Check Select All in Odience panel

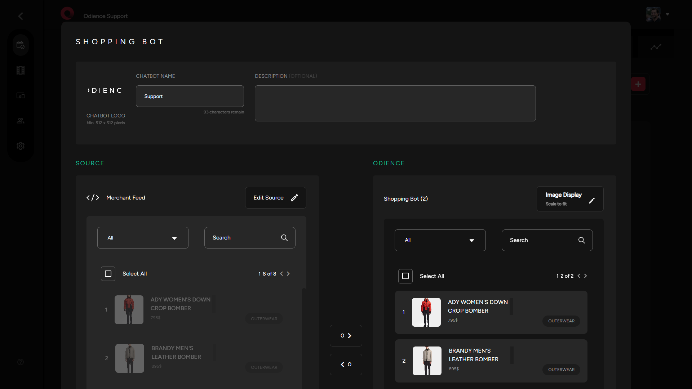[405, 276]
